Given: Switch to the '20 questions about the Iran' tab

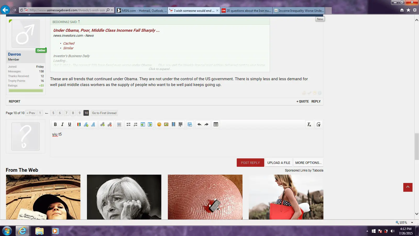Looking at the screenshot, I should (246, 10).
